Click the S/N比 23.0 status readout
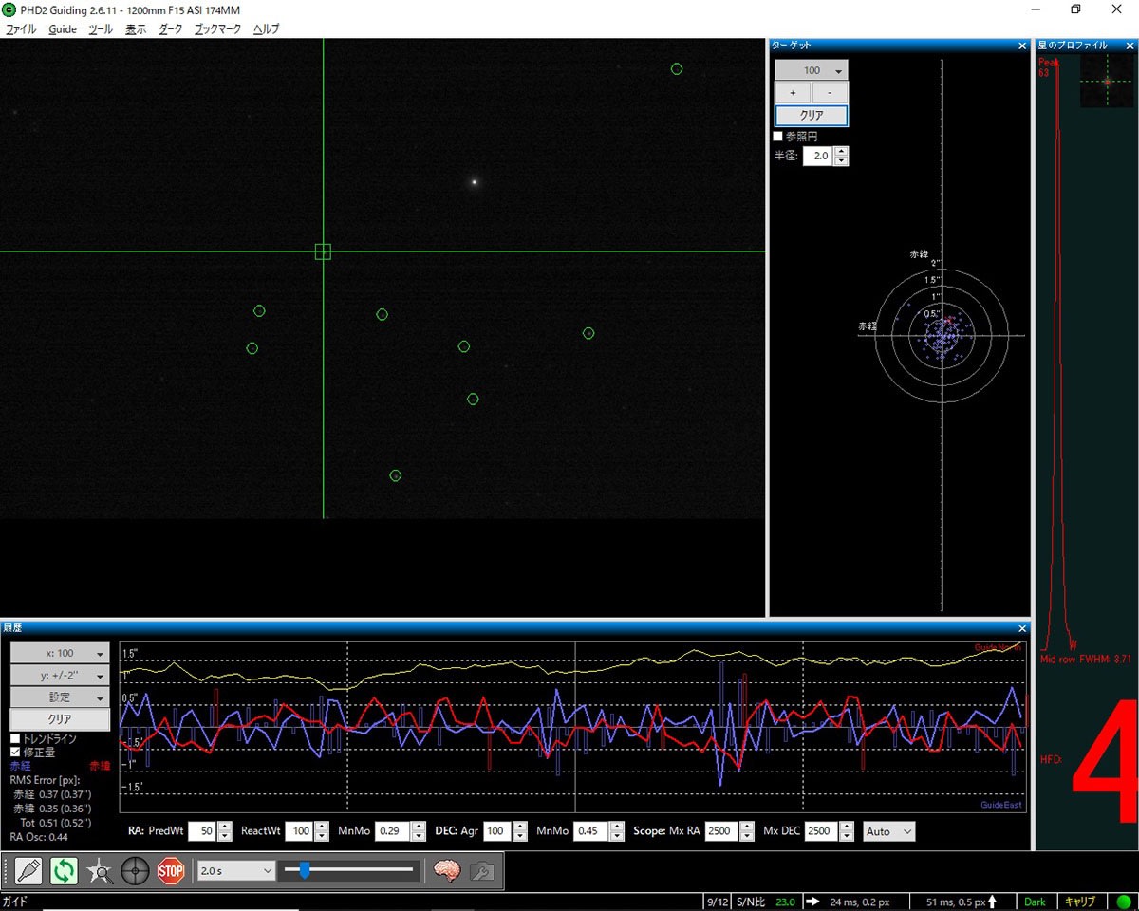1139x911 pixels. [x=767, y=902]
